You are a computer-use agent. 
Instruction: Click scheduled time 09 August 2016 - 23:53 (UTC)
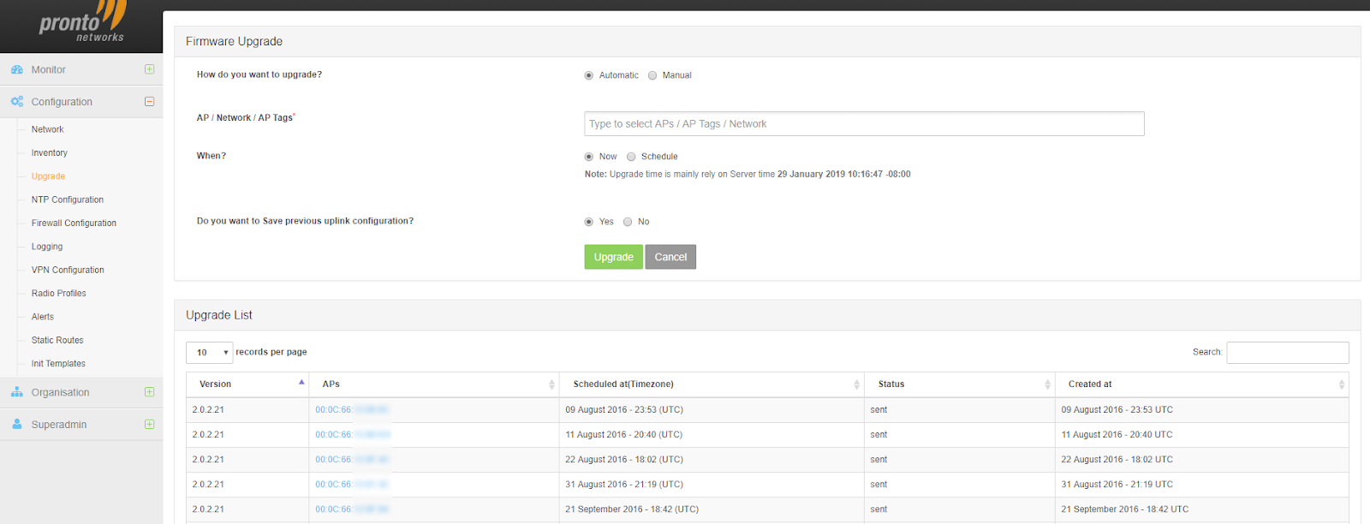coord(624,410)
